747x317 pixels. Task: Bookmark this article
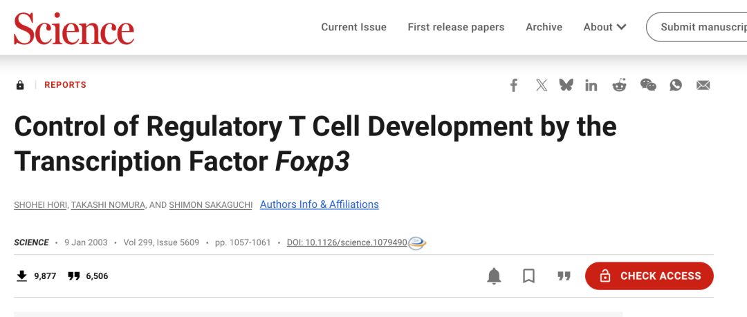(x=529, y=276)
